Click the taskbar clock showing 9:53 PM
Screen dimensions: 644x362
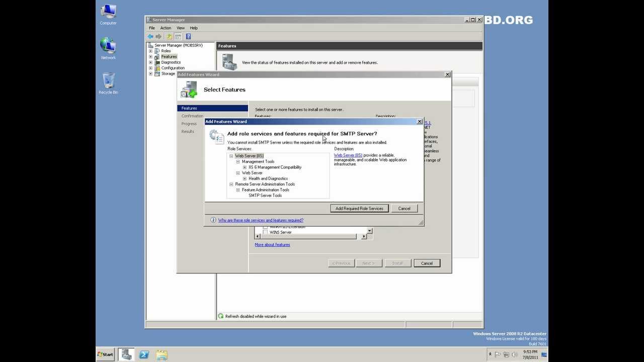pyautogui.click(x=530, y=354)
